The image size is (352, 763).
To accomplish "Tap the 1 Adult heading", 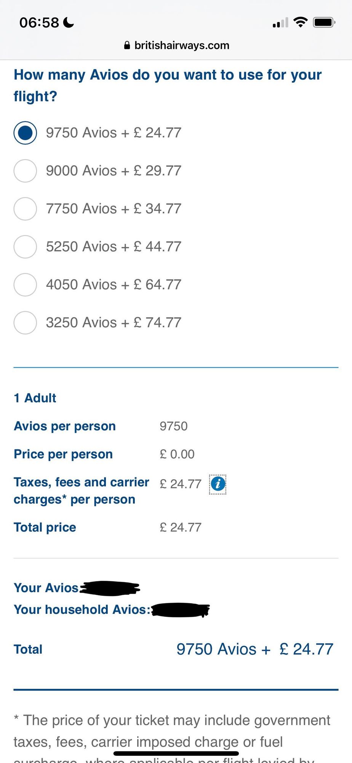I will point(35,398).
